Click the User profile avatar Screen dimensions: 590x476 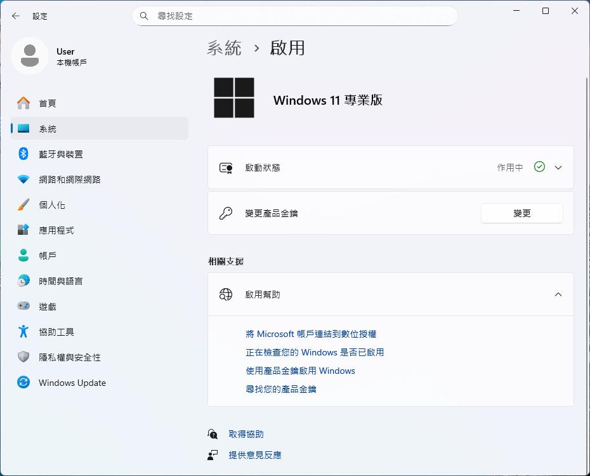click(30, 56)
